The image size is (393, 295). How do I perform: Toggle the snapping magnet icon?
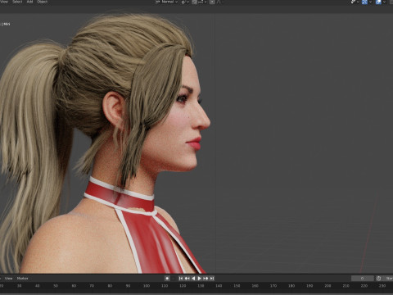[194, 2]
